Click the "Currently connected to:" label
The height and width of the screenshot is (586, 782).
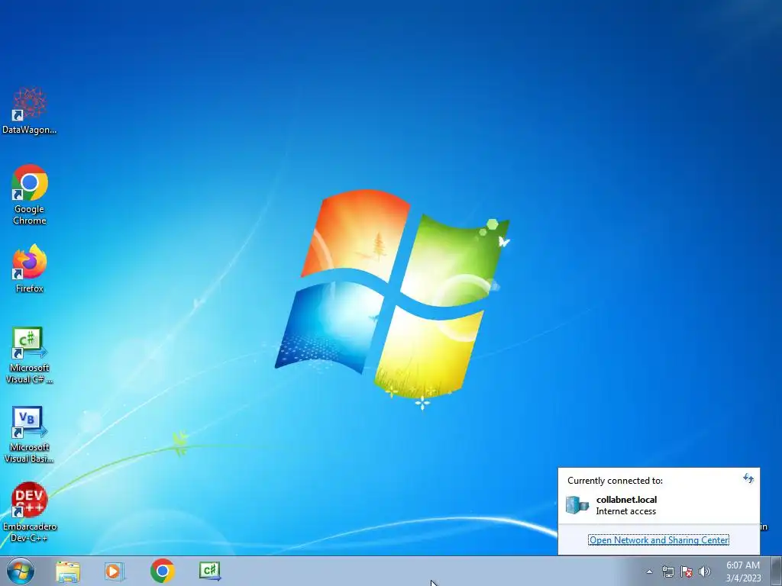(615, 481)
